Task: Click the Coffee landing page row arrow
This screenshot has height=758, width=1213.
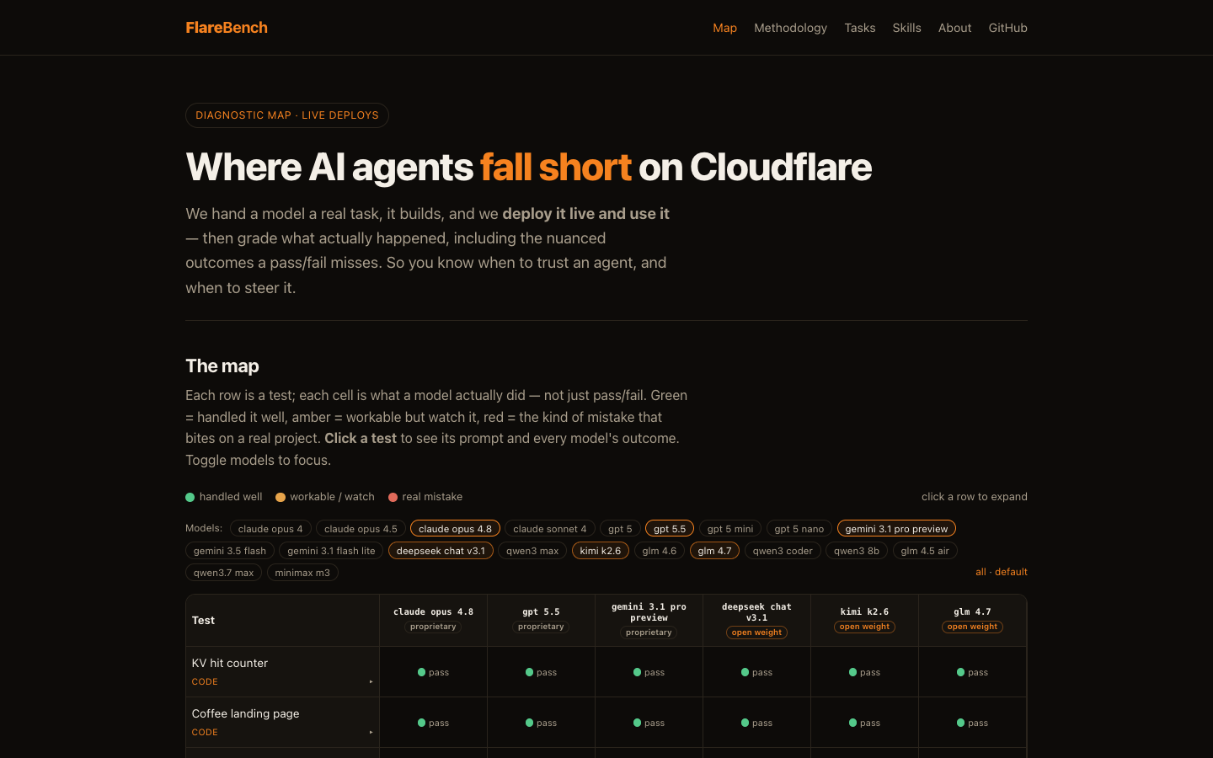Action: click(x=371, y=732)
